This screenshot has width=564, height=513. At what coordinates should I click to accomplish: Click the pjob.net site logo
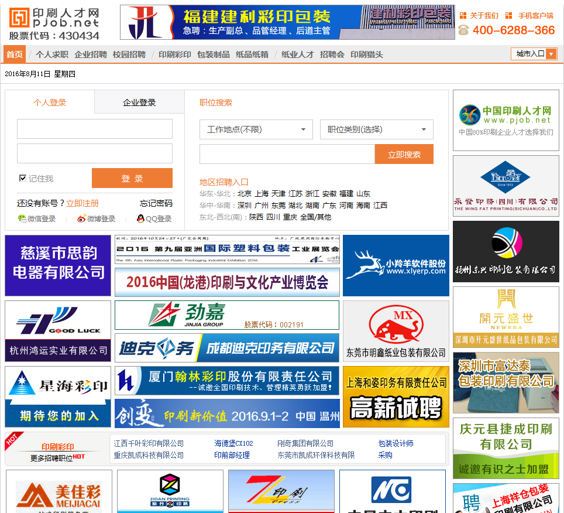coord(54,23)
